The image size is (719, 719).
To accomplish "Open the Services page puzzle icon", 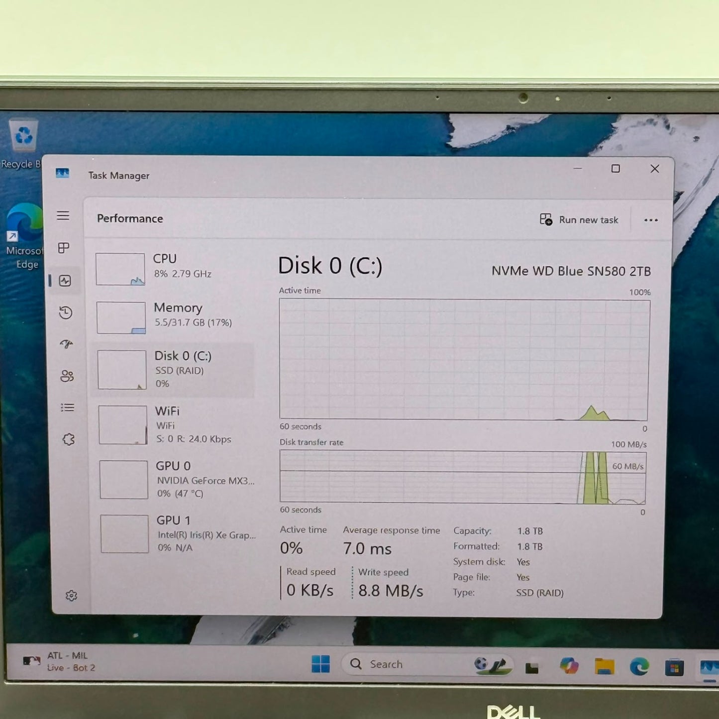I will [x=69, y=439].
